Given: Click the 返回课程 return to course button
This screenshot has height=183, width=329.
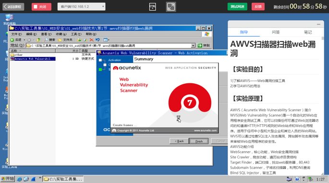Looking at the screenshot, I should (13, 7).
